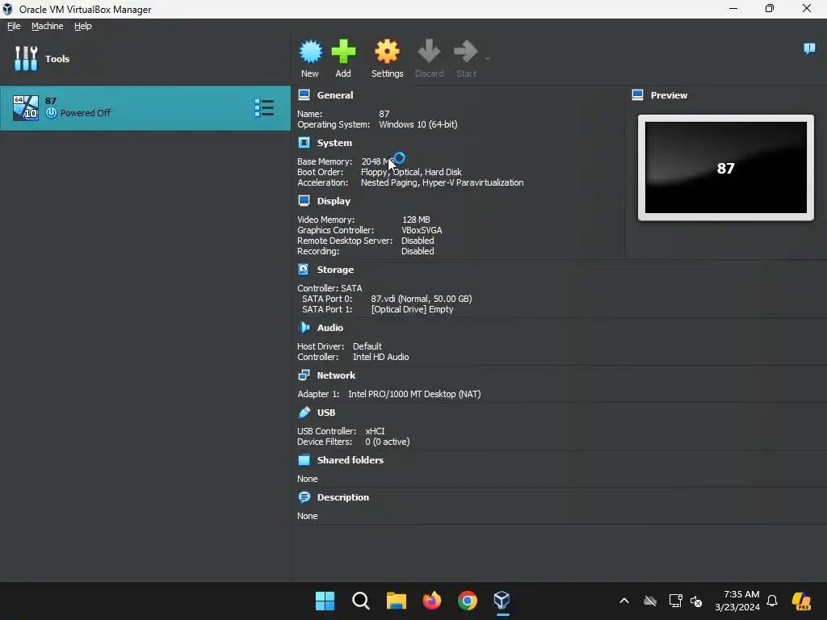Click the Shared folders section folder icon
The height and width of the screenshot is (620, 827).
(x=304, y=460)
